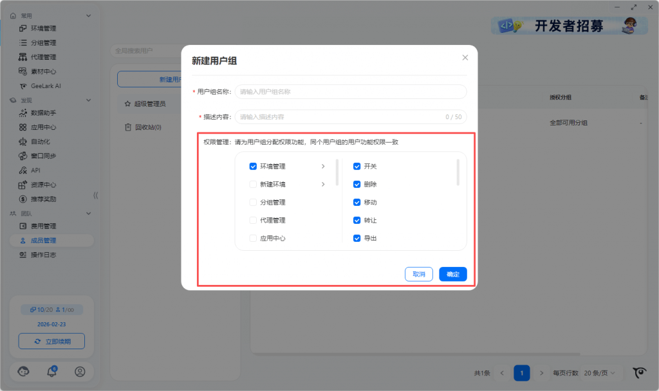Check the 分组管理 permission checkbox
Viewport: 659px width, 391px height.
(253, 203)
